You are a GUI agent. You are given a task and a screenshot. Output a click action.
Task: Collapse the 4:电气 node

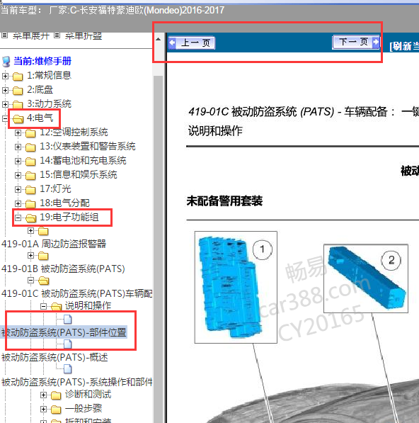click(x=5, y=118)
